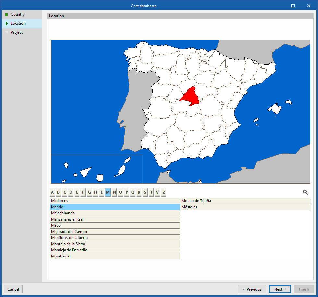This screenshot has width=318, height=297.
Task: Filter locations by letter G
Action: 90,192
